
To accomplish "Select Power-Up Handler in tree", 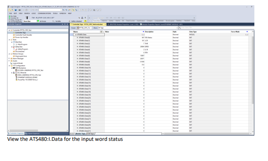I will tap(22, 37).
